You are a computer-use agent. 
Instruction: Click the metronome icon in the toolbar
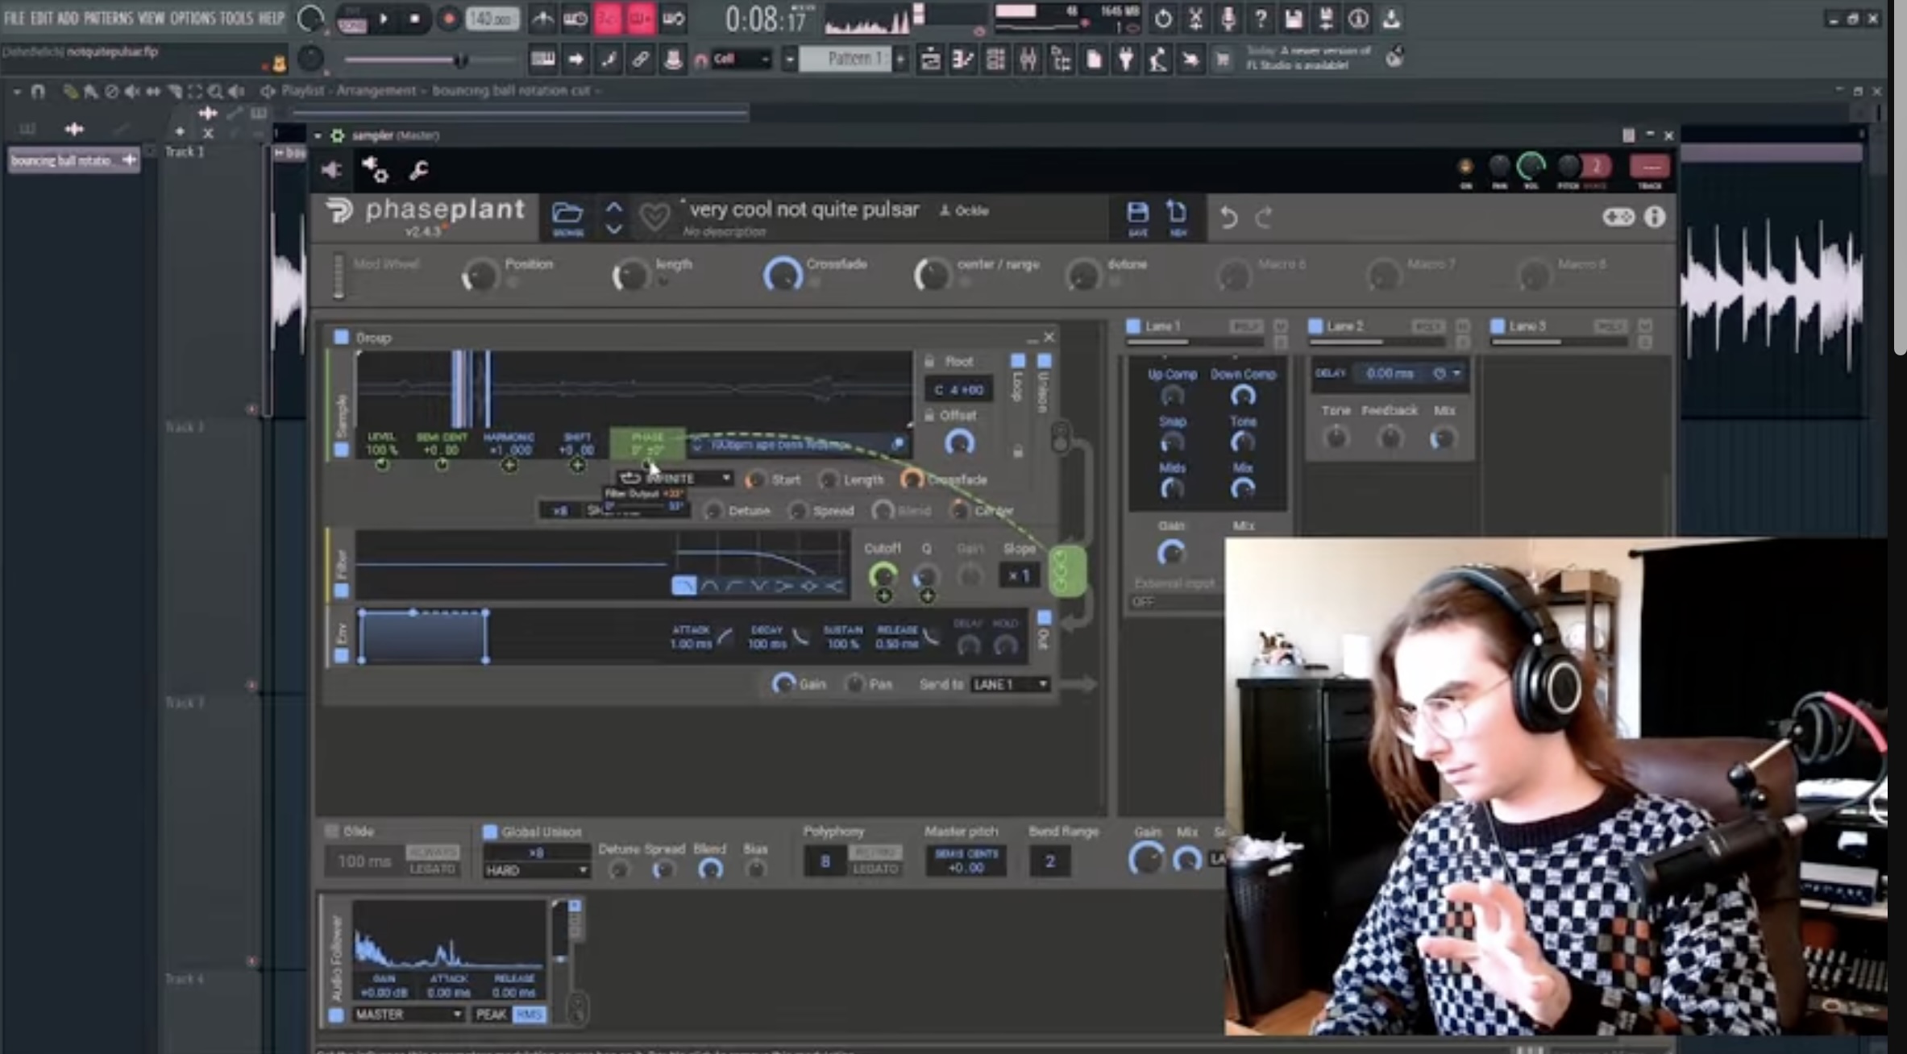(x=542, y=19)
